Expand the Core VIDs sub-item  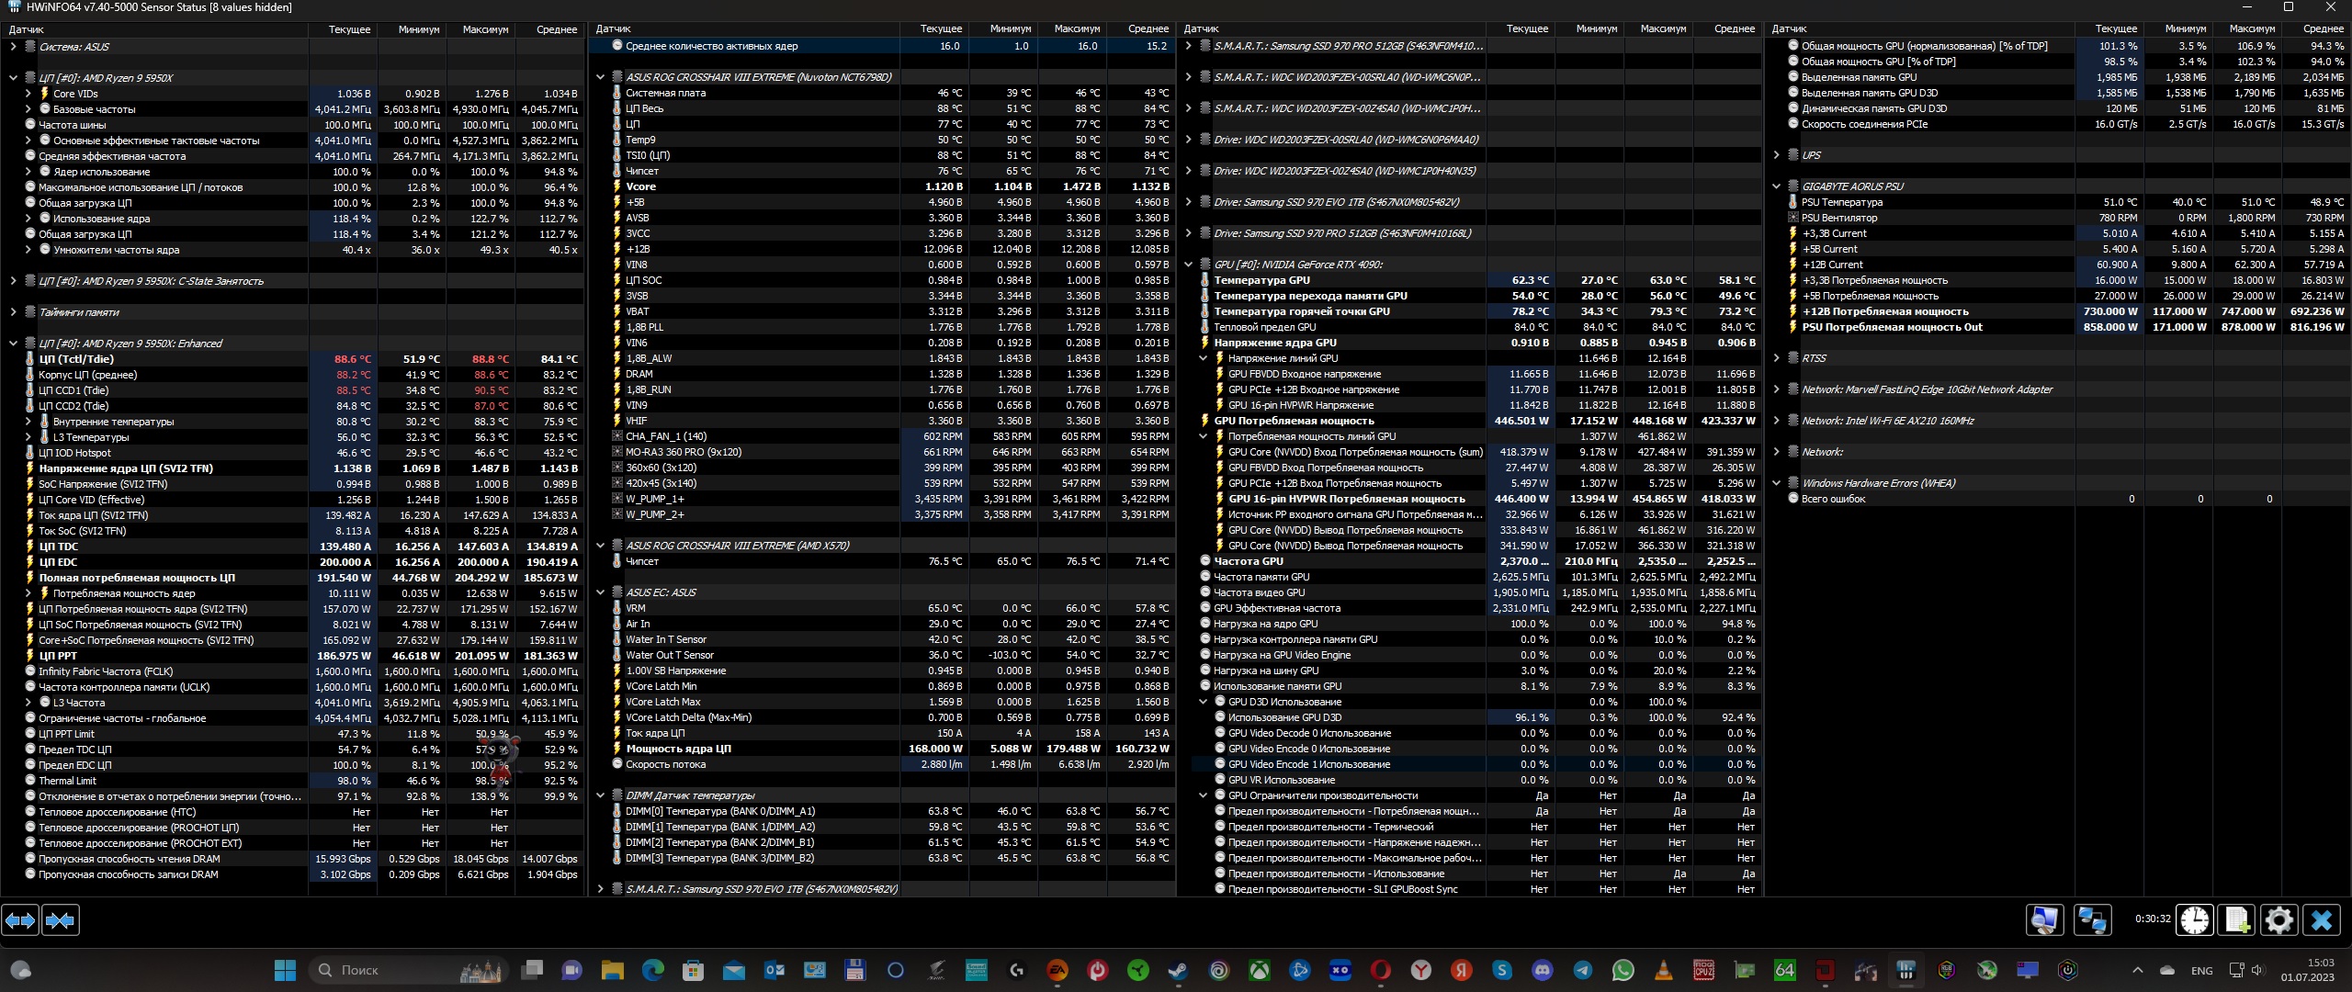(28, 94)
